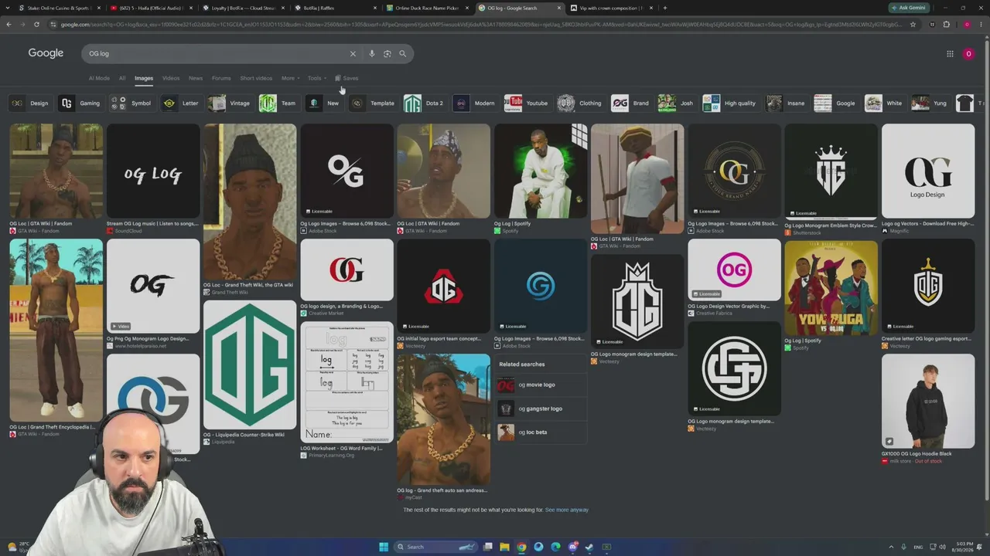Open Steam from the taskbar

click(x=589, y=547)
